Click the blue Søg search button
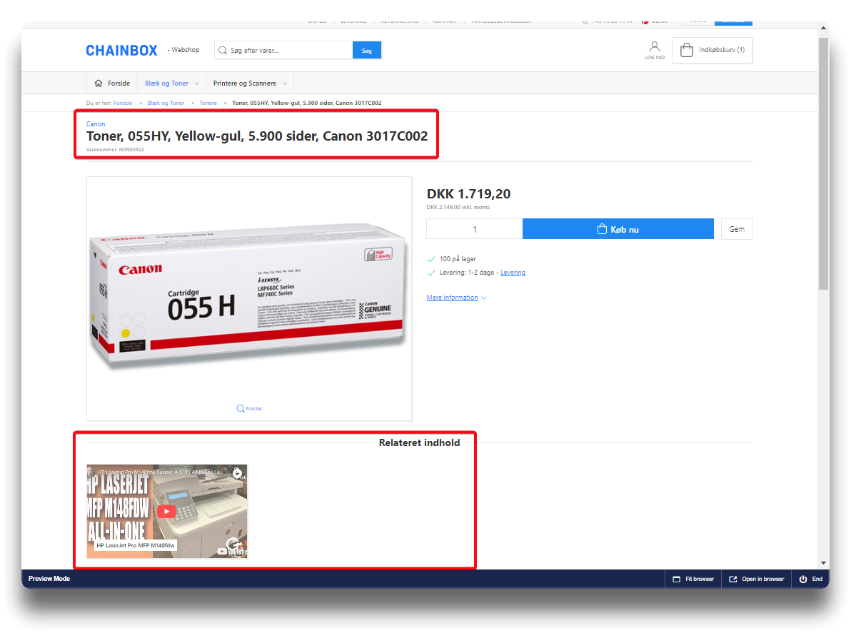Viewport: 851px width, 633px height. click(x=367, y=51)
